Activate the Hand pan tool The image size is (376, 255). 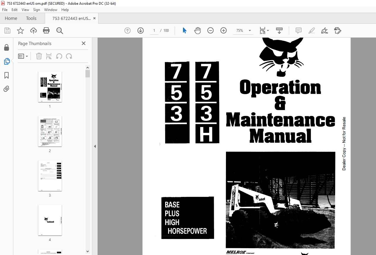[197, 31]
